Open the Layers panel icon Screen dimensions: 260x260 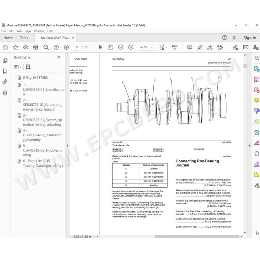(x=5, y=93)
